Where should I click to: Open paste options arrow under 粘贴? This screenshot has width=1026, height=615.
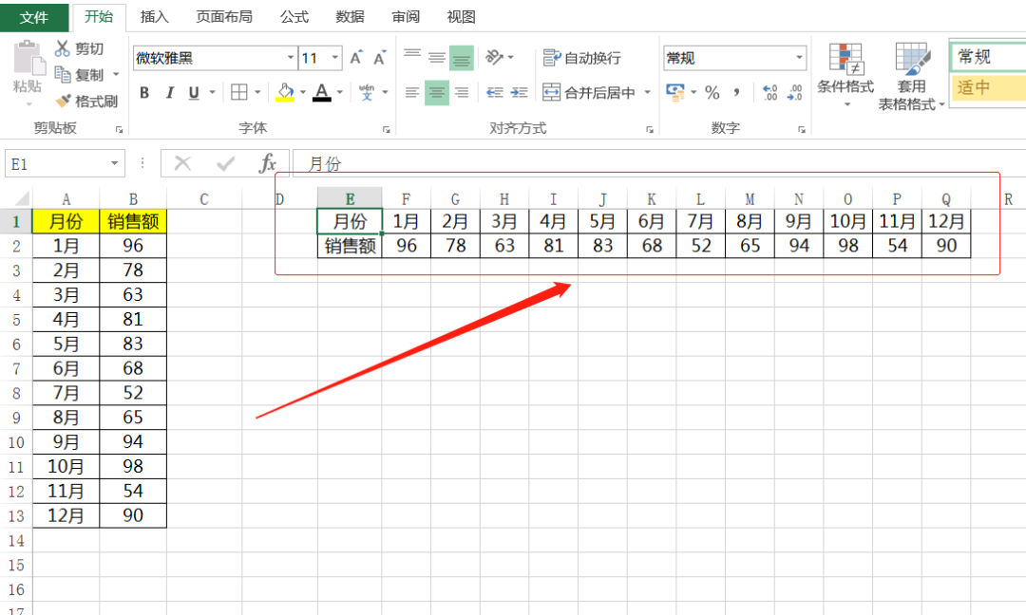[28, 104]
